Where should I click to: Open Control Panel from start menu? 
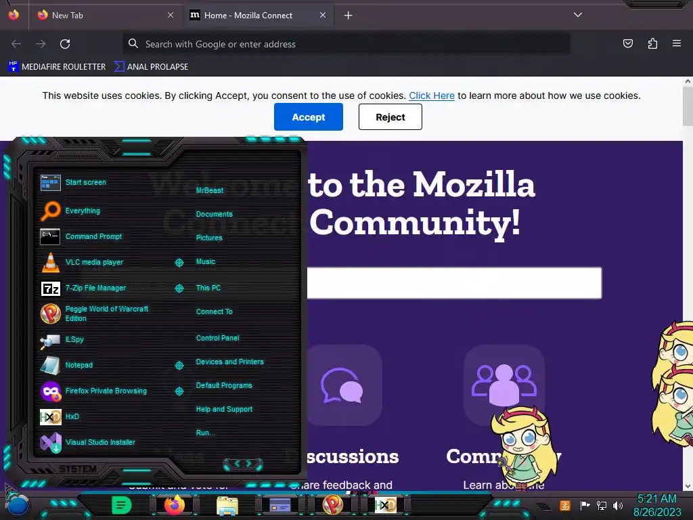tap(217, 339)
